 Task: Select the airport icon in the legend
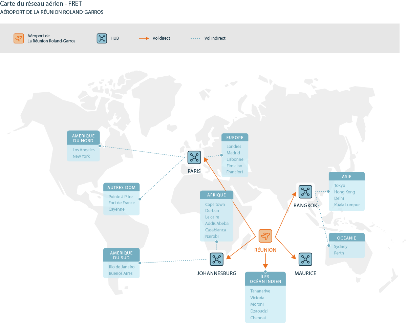(x=19, y=38)
